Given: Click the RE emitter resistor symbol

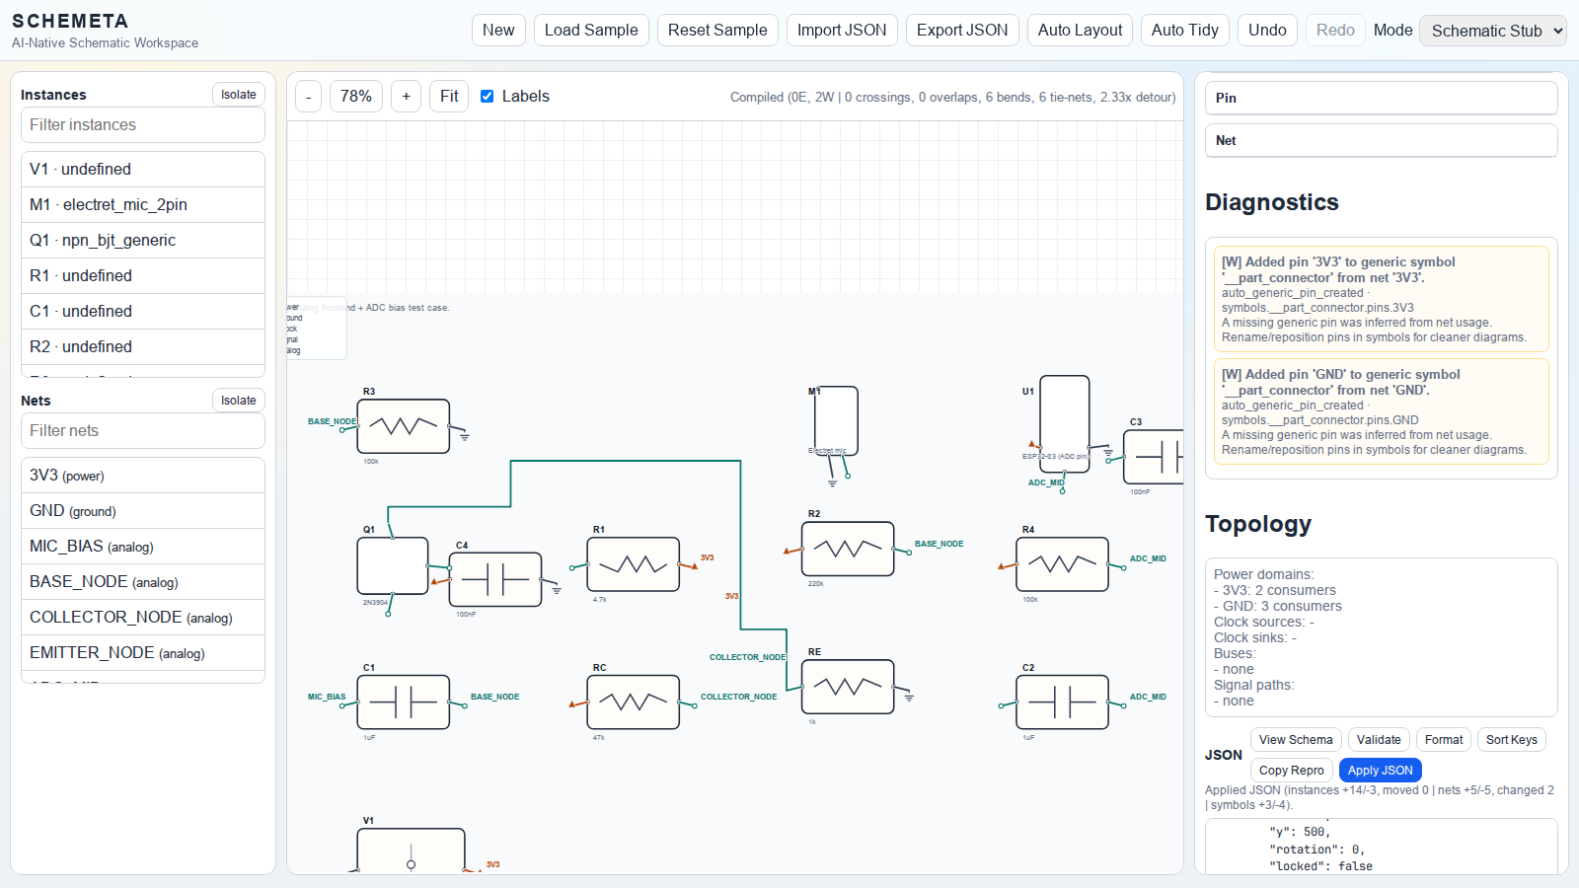Looking at the screenshot, I should 847,687.
